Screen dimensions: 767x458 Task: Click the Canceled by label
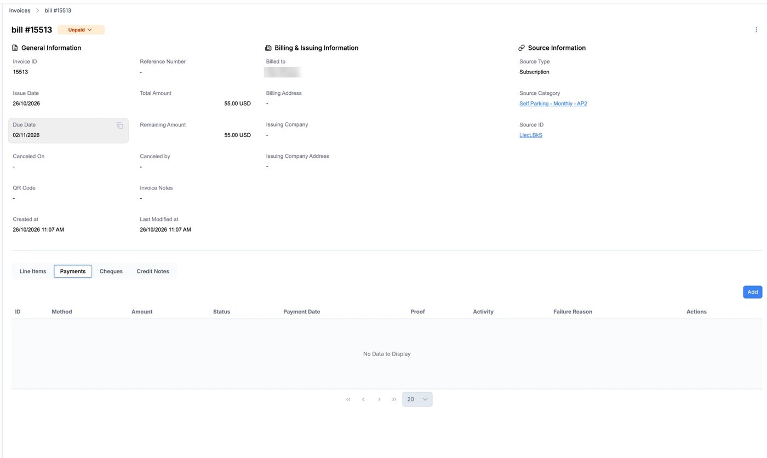click(155, 156)
